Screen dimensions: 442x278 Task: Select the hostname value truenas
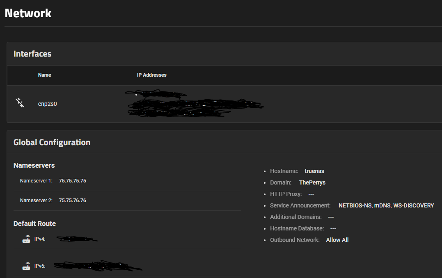314,171
